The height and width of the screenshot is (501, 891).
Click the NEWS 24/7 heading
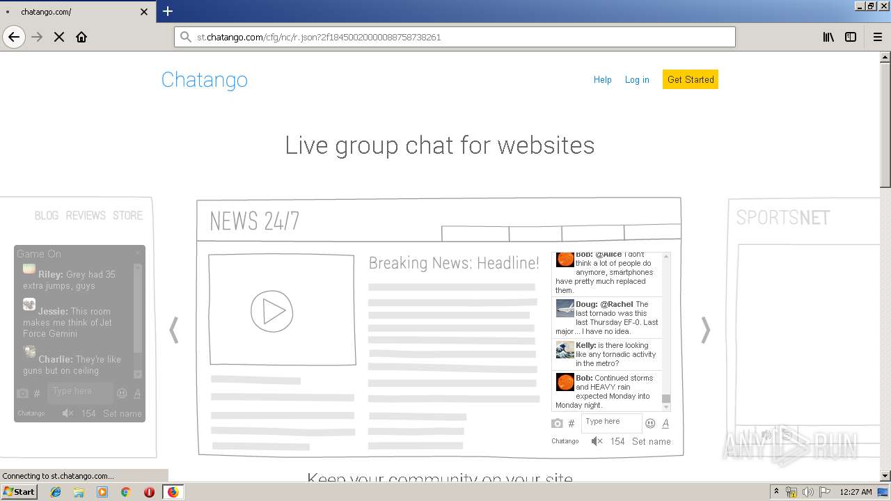[x=254, y=221]
